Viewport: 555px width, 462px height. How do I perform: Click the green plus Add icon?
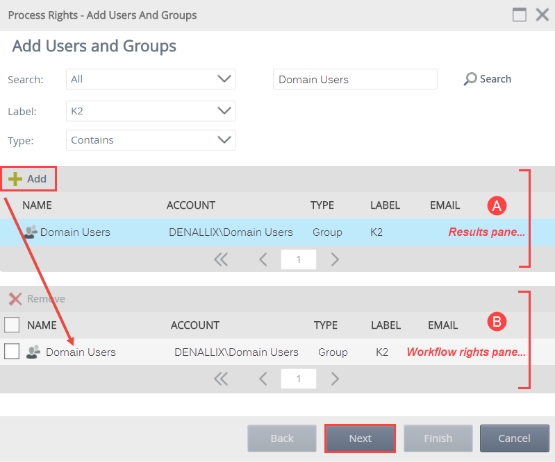click(15, 179)
